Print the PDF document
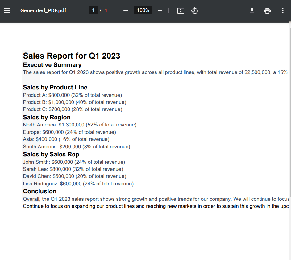Viewport: 291px width, 260px height. tap(267, 11)
